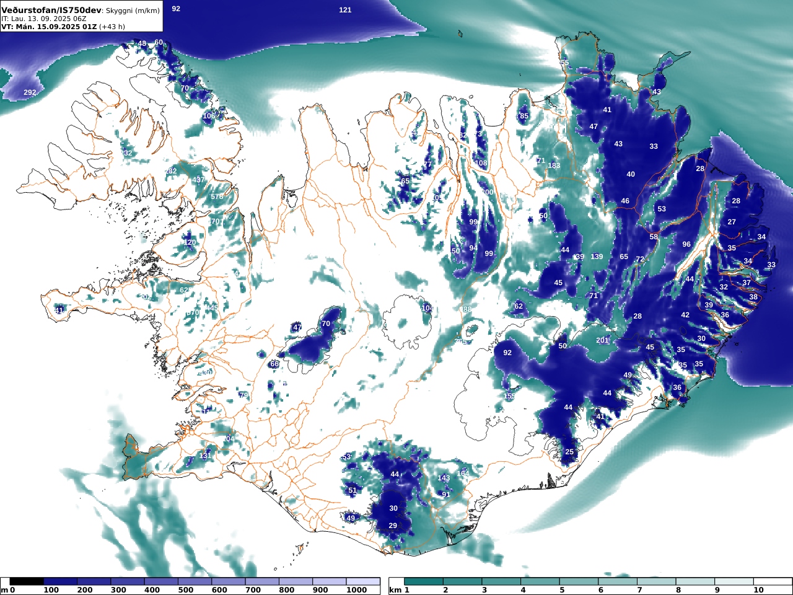Viewport: 793px width, 595px height.
Task: Click the '96' value in the east
Action: click(x=686, y=244)
